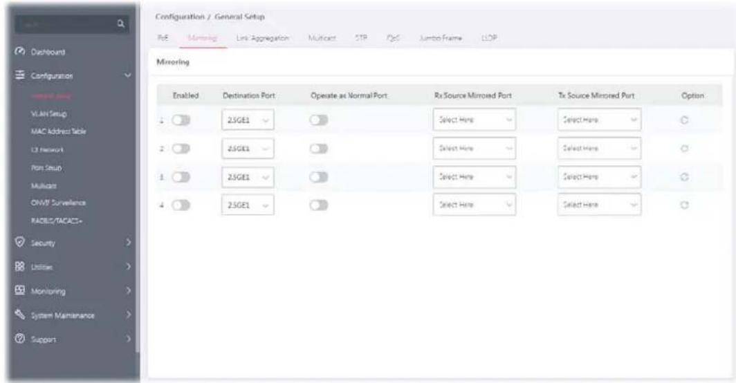Toggle Operate as Normal Port for row 3

(319, 177)
